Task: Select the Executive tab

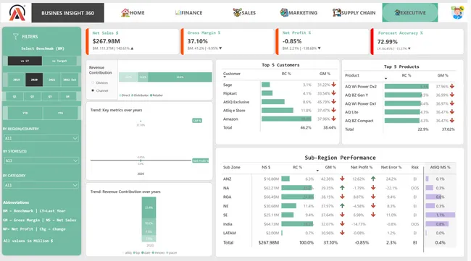Action: coord(410,12)
